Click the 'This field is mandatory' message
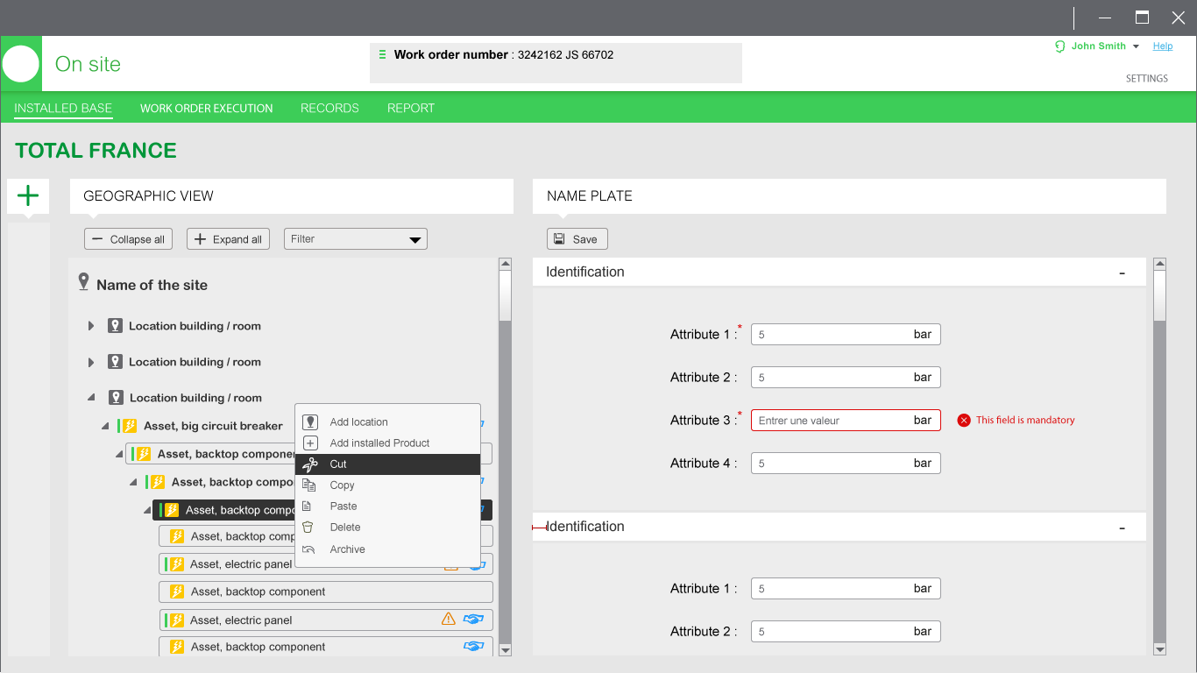Image resolution: width=1197 pixels, height=673 pixels. [x=1025, y=420]
